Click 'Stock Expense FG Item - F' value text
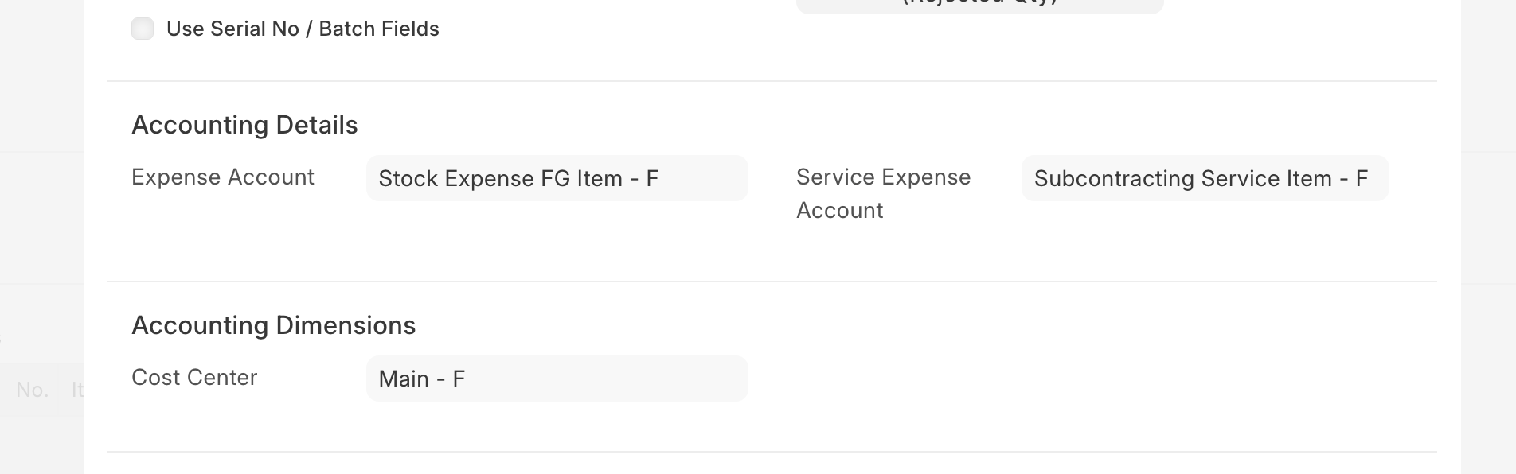 tap(518, 178)
